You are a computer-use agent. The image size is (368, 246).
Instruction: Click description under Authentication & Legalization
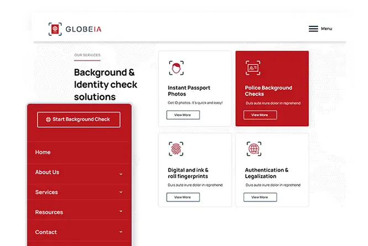pos(273,185)
